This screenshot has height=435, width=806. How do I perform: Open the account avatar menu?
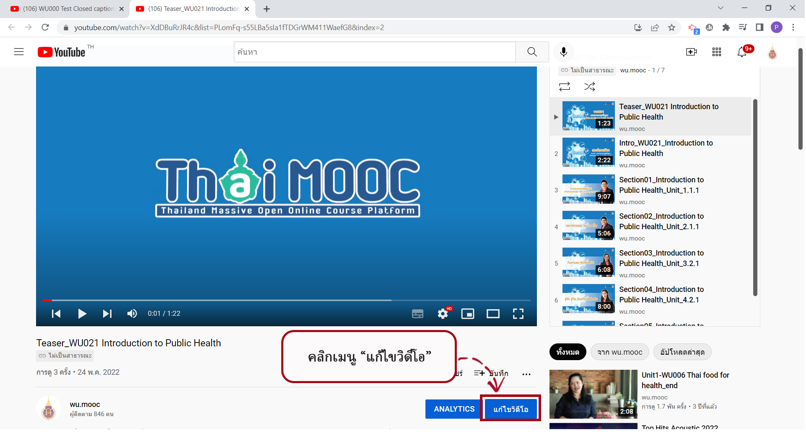pos(772,53)
